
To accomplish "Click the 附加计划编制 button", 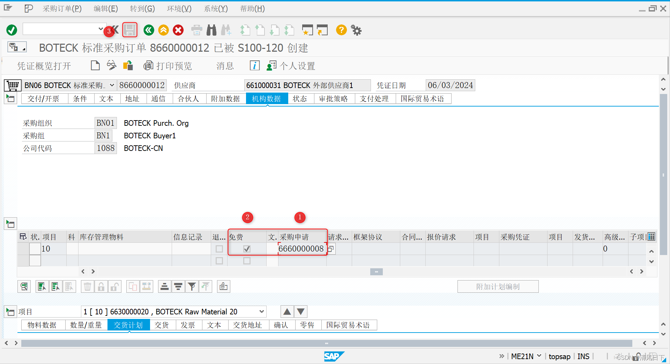I will click(x=498, y=287).
